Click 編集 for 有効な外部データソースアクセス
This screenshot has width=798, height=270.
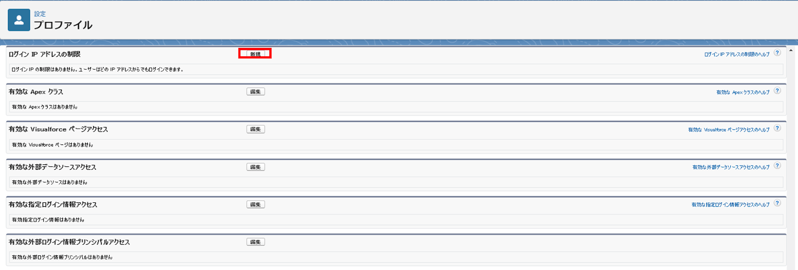point(255,167)
